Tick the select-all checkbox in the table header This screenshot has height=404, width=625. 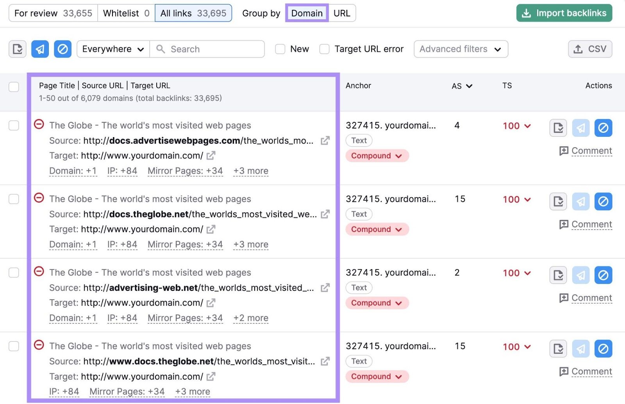[x=14, y=87]
